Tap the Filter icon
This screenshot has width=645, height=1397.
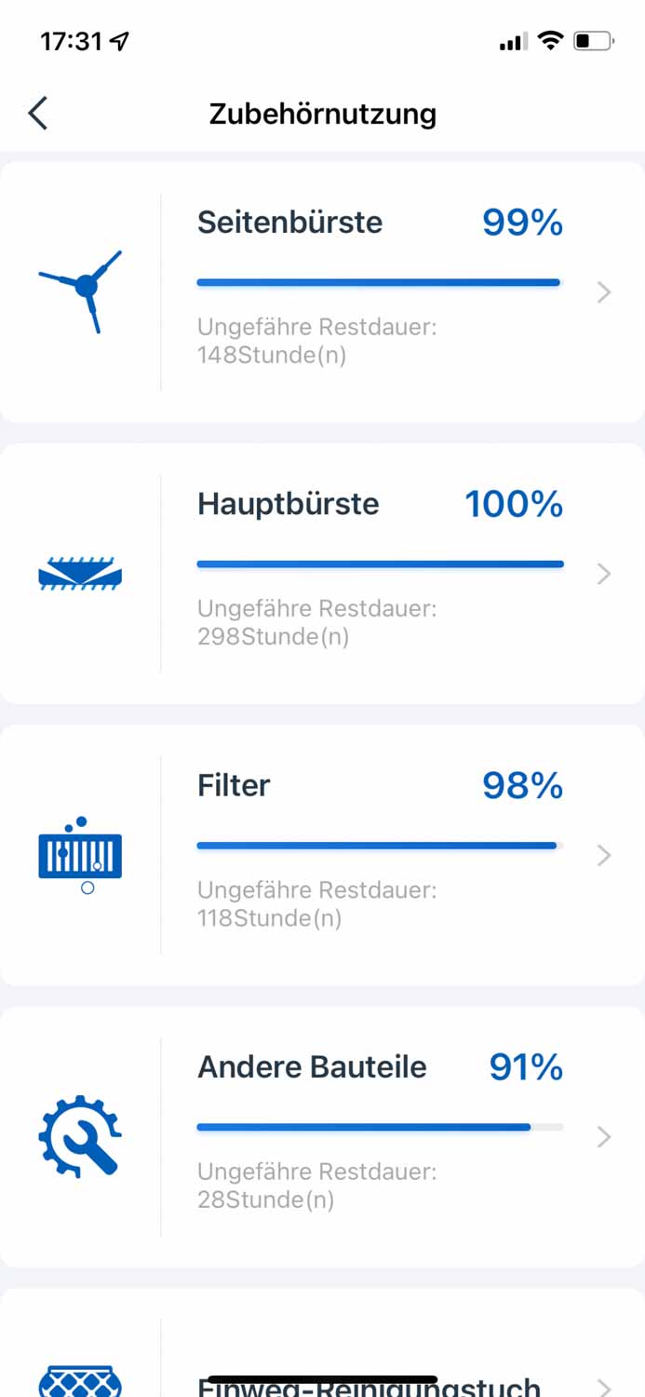point(81,854)
